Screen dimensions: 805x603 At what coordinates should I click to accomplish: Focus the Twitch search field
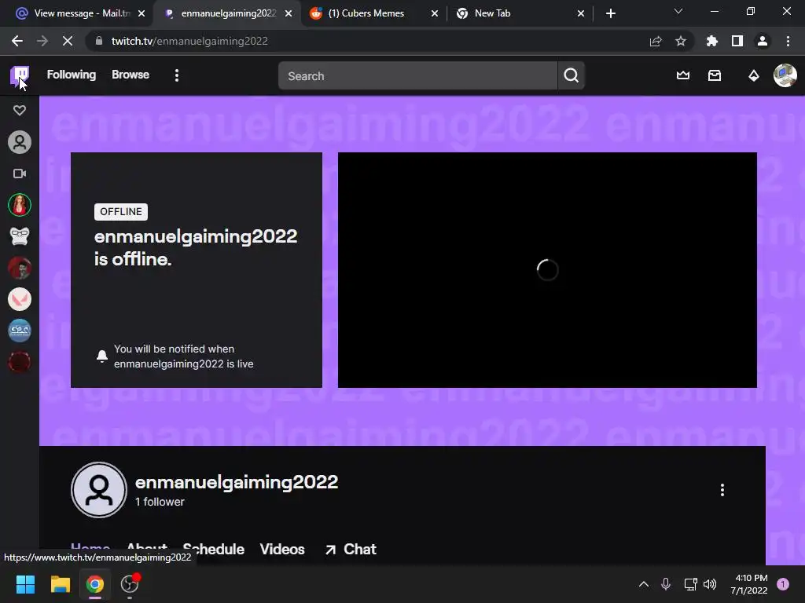417,76
